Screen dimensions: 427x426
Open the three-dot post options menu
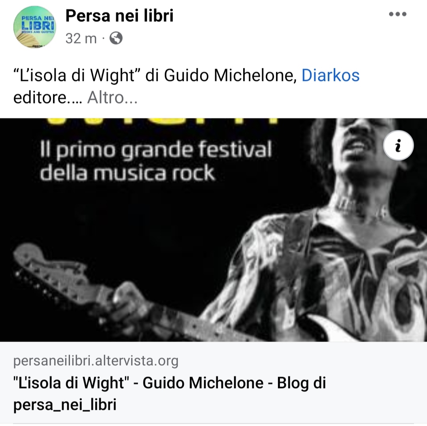pos(398,14)
